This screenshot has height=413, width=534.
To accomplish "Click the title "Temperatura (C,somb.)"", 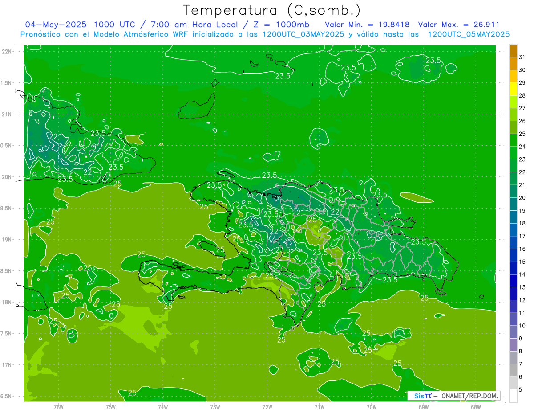I will point(272,11).
